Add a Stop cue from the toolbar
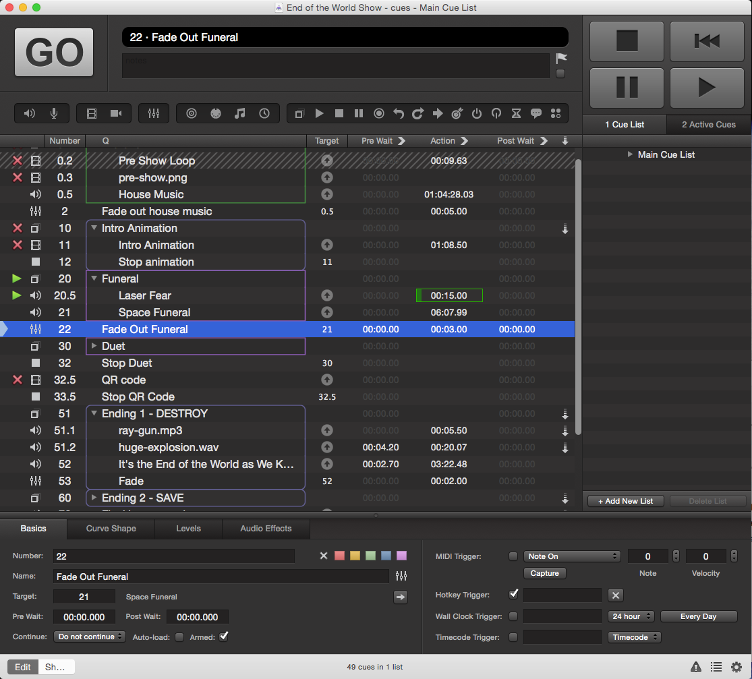Viewport: 752px width, 679px height. (x=339, y=114)
